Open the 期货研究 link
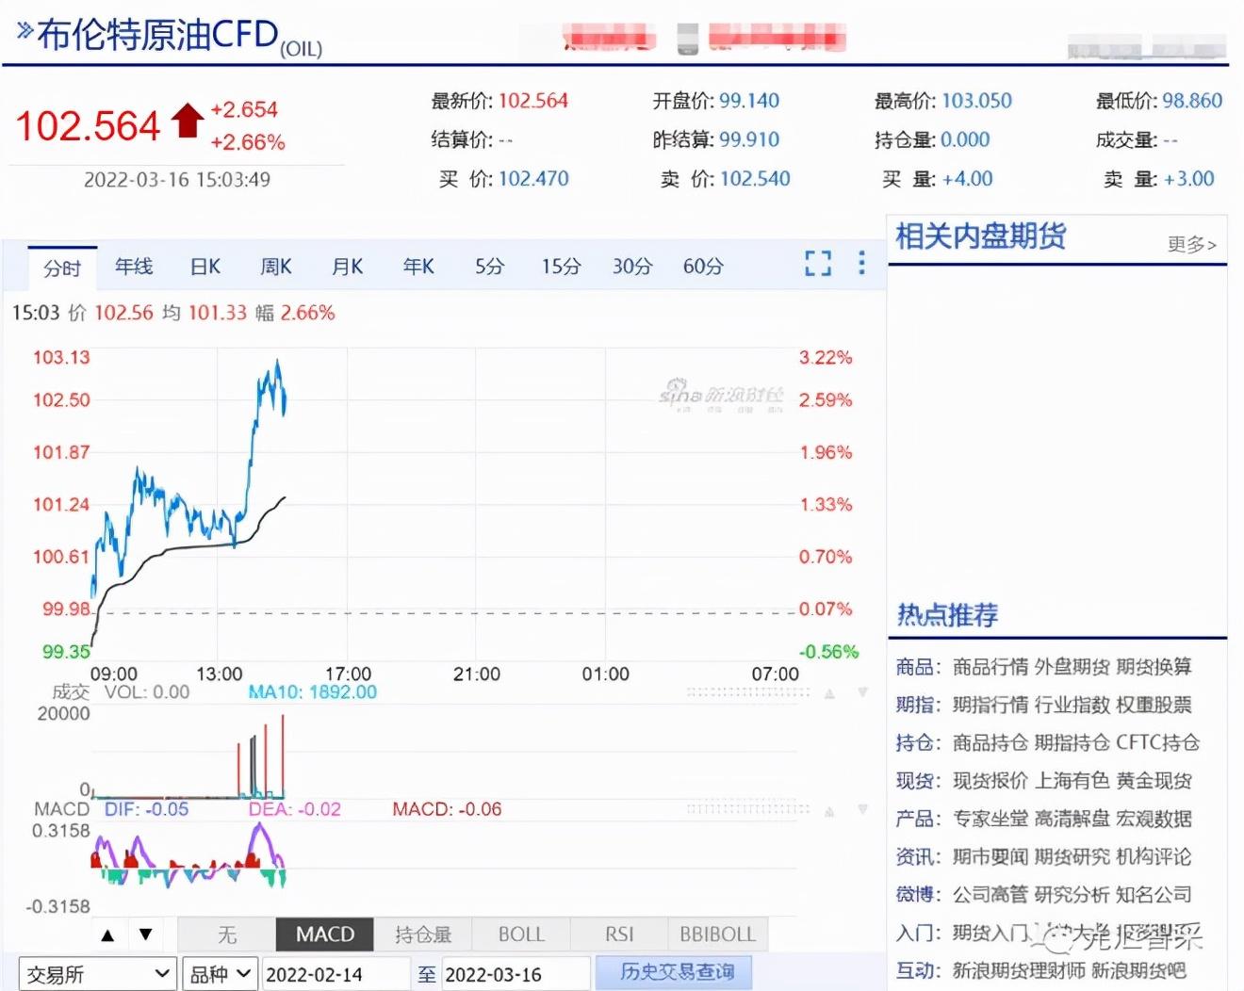This screenshot has height=991, width=1244. click(1072, 856)
